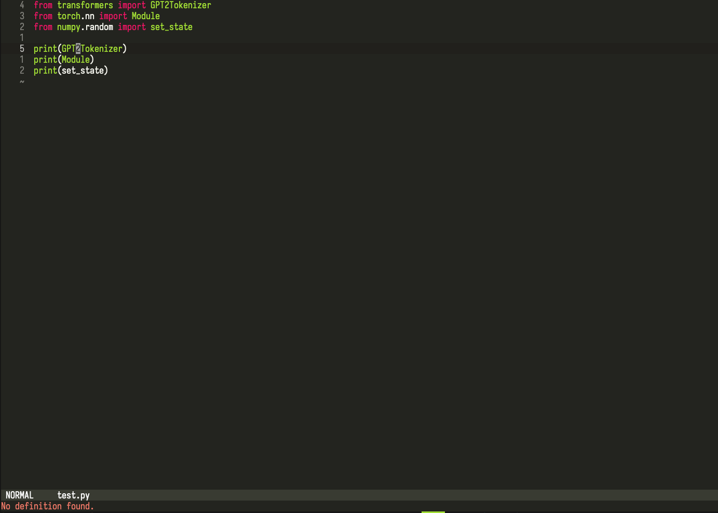This screenshot has height=513, width=718.
Task: Click 'set_state' inside the print call
Action: pos(83,71)
